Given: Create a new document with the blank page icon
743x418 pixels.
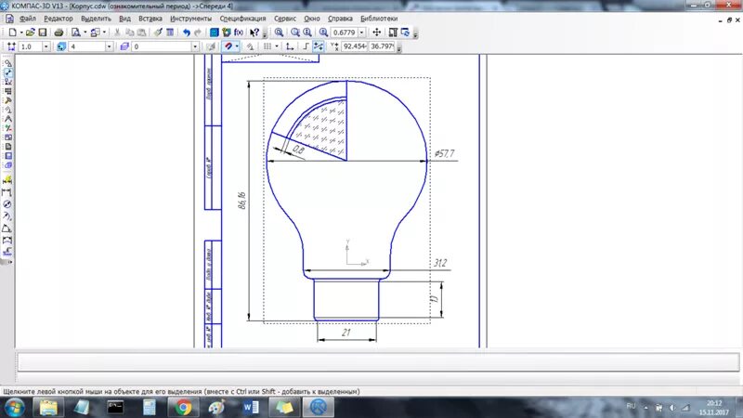Looking at the screenshot, I should (13, 33).
